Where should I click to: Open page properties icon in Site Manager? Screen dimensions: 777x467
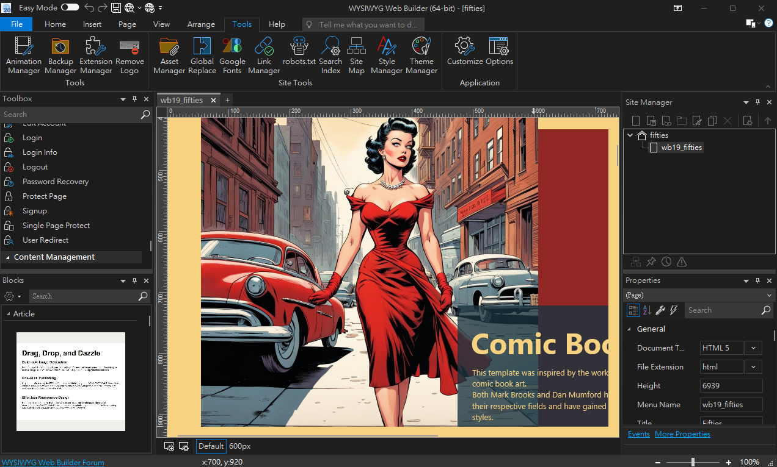click(747, 121)
